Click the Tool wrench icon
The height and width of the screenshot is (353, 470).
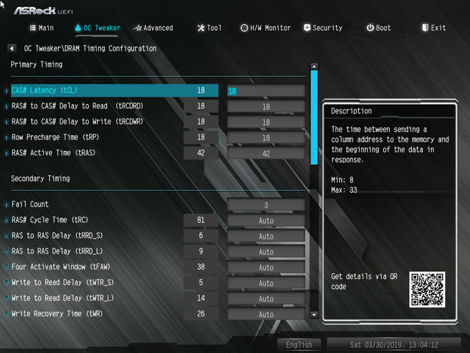pyautogui.click(x=200, y=28)
